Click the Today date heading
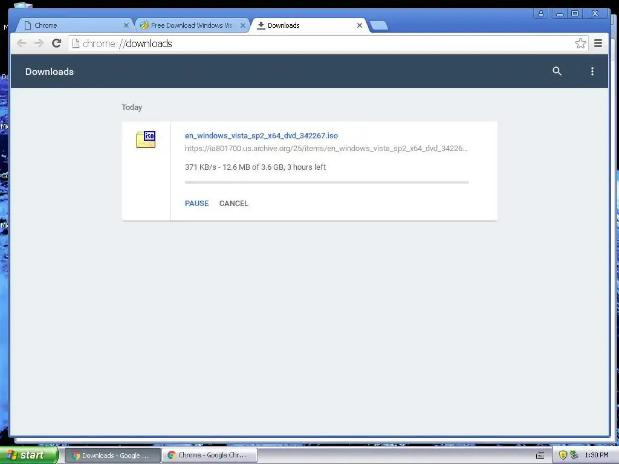The width and height of the screenshot is (619, 464). [131, 108]
